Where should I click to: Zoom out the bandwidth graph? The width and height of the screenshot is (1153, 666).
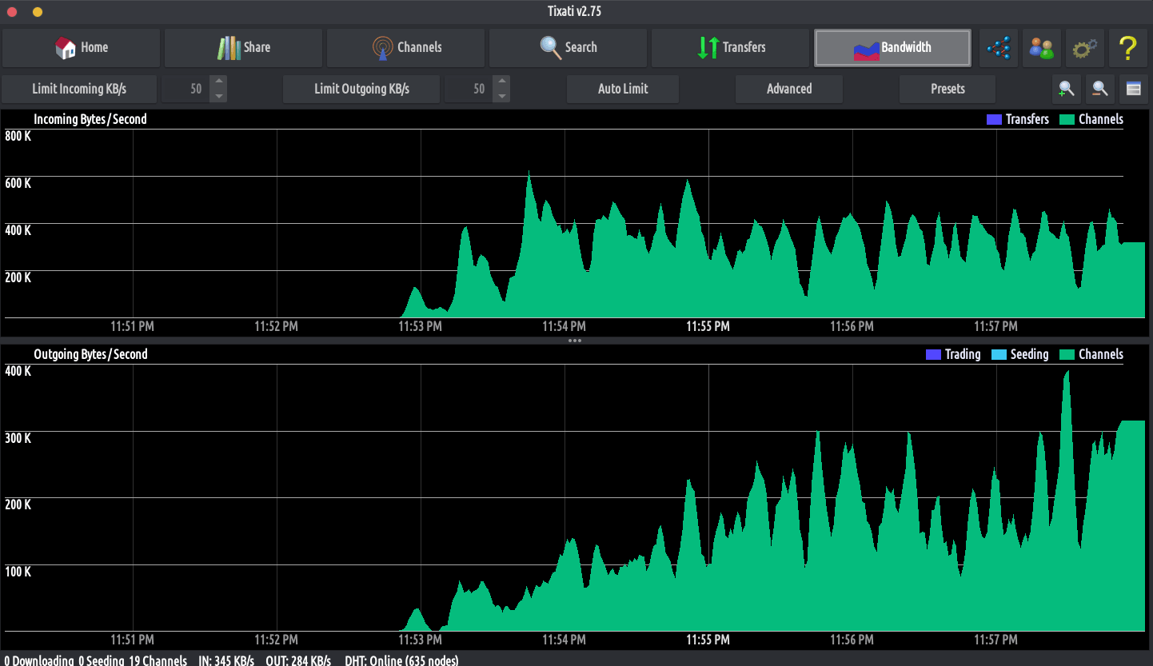[x=1100, y=89]
